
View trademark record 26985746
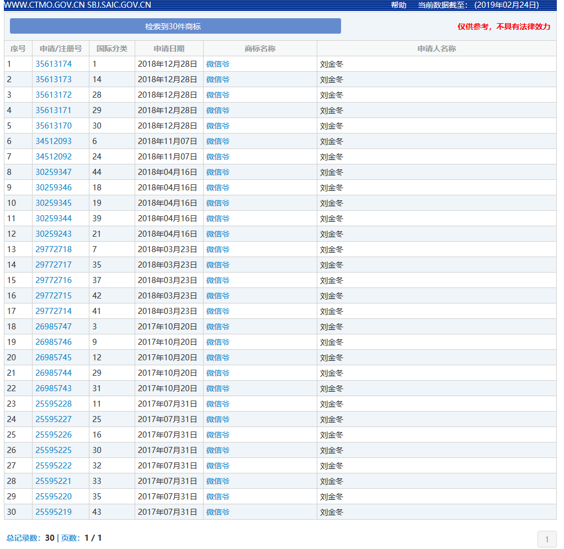(54, 342)
